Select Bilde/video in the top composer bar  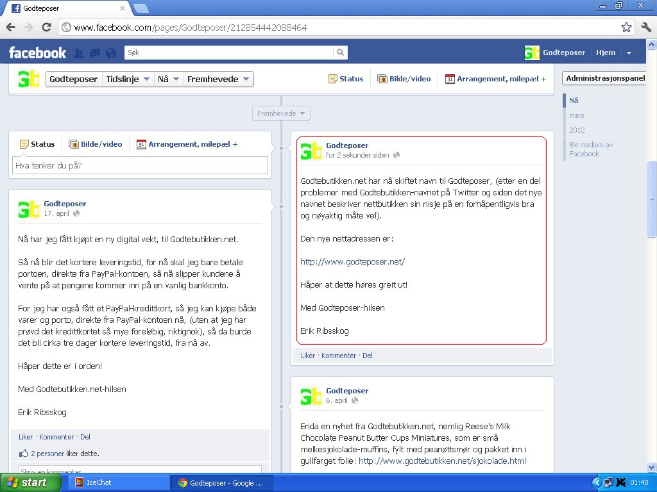pyautogui.click(x=404, y=79)
